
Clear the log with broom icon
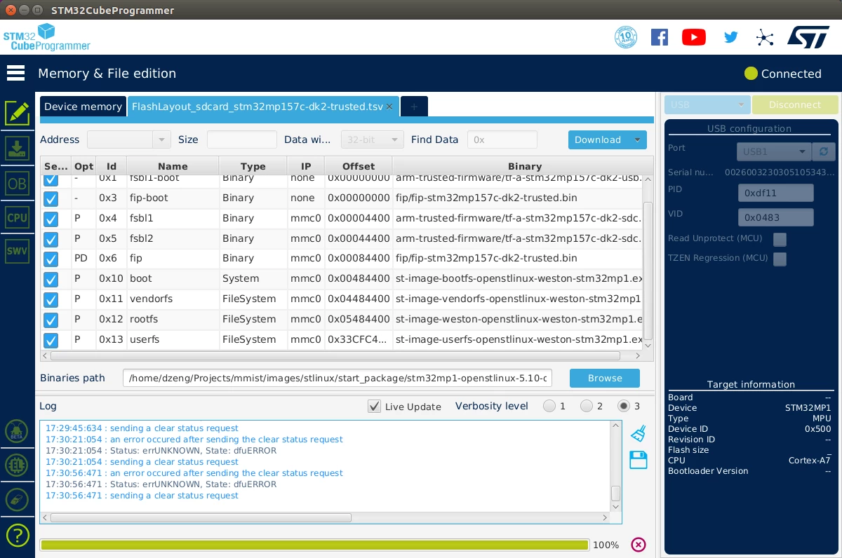coord(638,433)
